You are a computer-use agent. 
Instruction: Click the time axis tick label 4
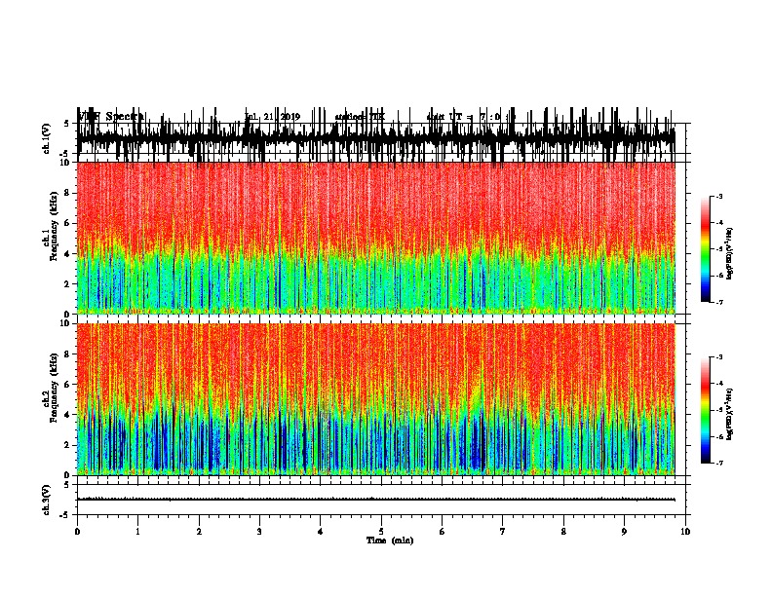click(x=320, y=532)
